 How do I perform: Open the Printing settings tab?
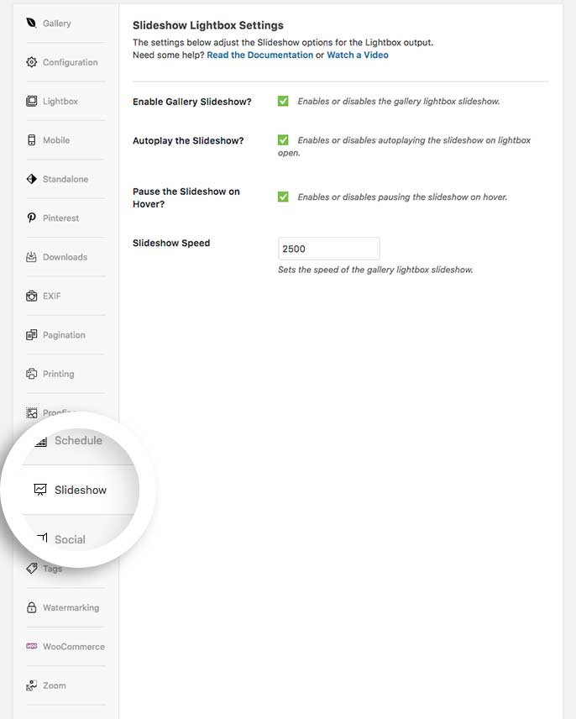(x=58, y=374)
